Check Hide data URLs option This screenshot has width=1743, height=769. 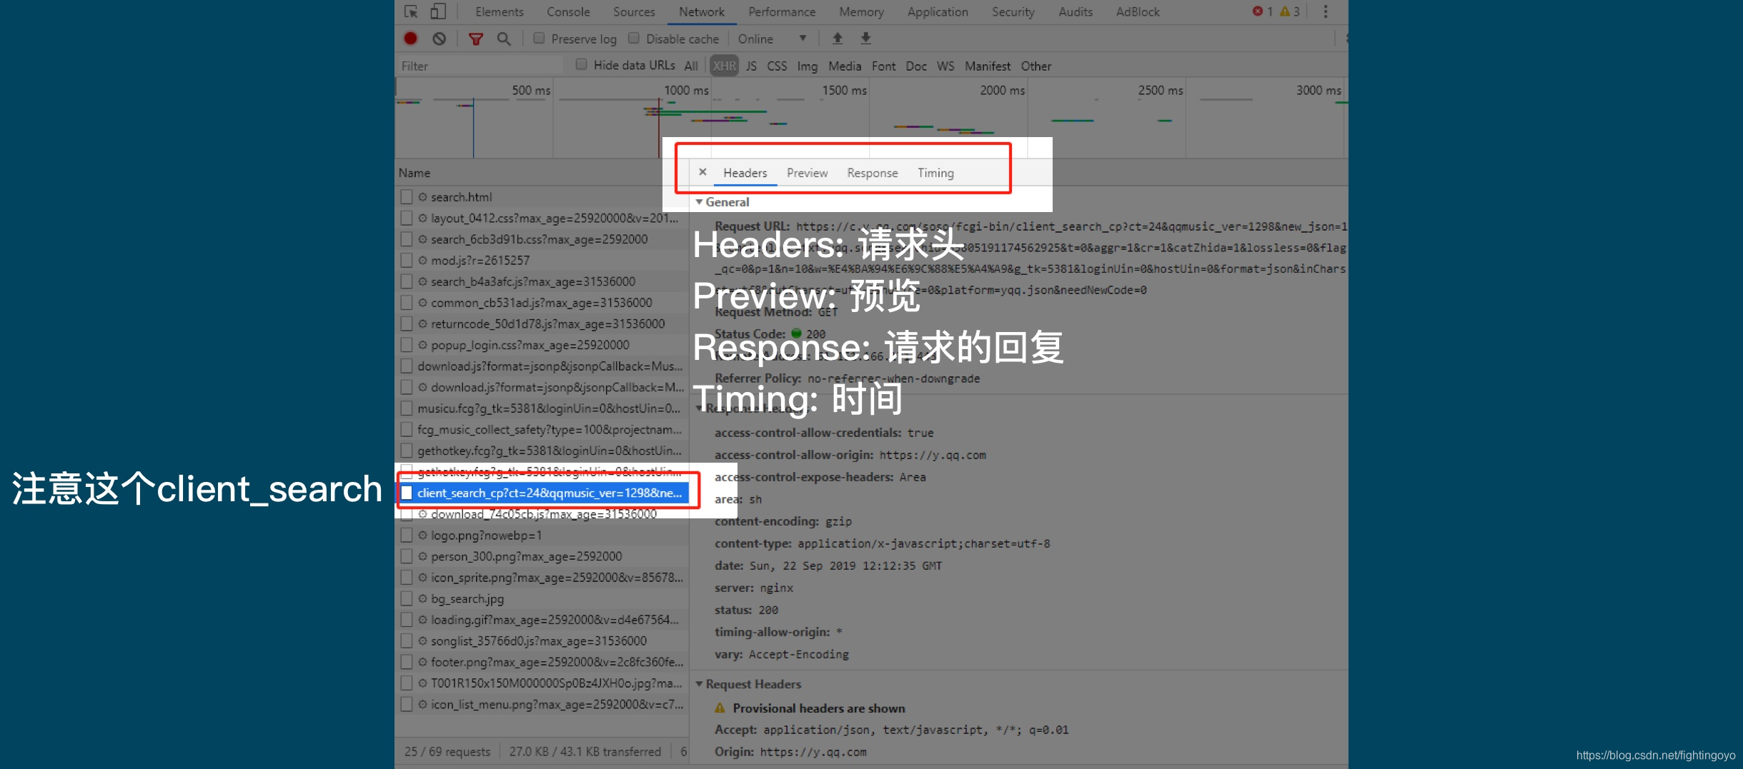(x=582, y=64)
